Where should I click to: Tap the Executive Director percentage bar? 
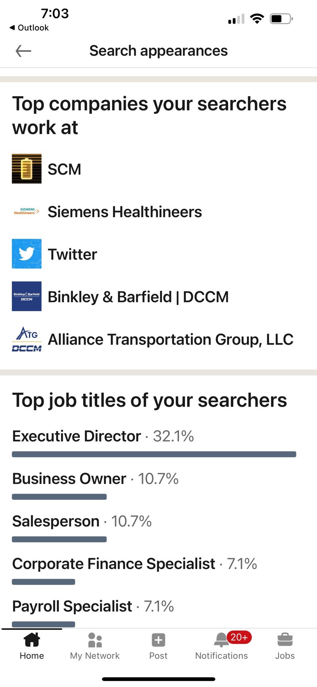click(154, 454)
